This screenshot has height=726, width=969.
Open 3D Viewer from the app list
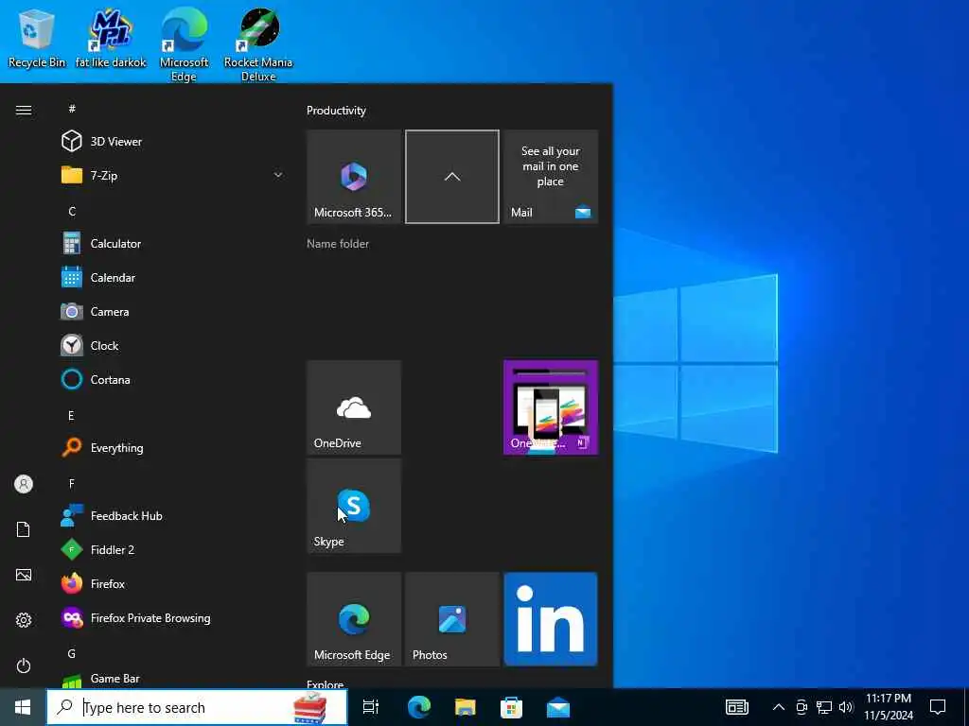(x=173, y=142)
